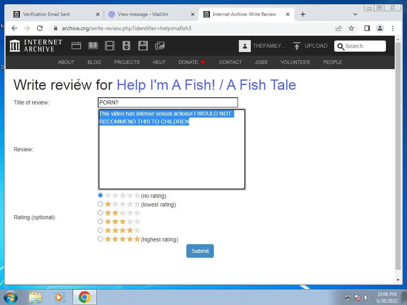The image size is (407, 305).
Task: Open the DONATE link with heart
Action: coord(192,62)
